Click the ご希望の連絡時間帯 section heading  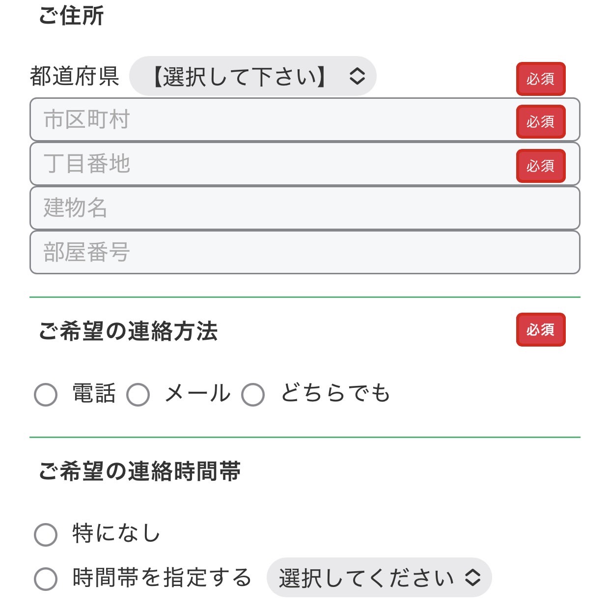click(140, 471)
